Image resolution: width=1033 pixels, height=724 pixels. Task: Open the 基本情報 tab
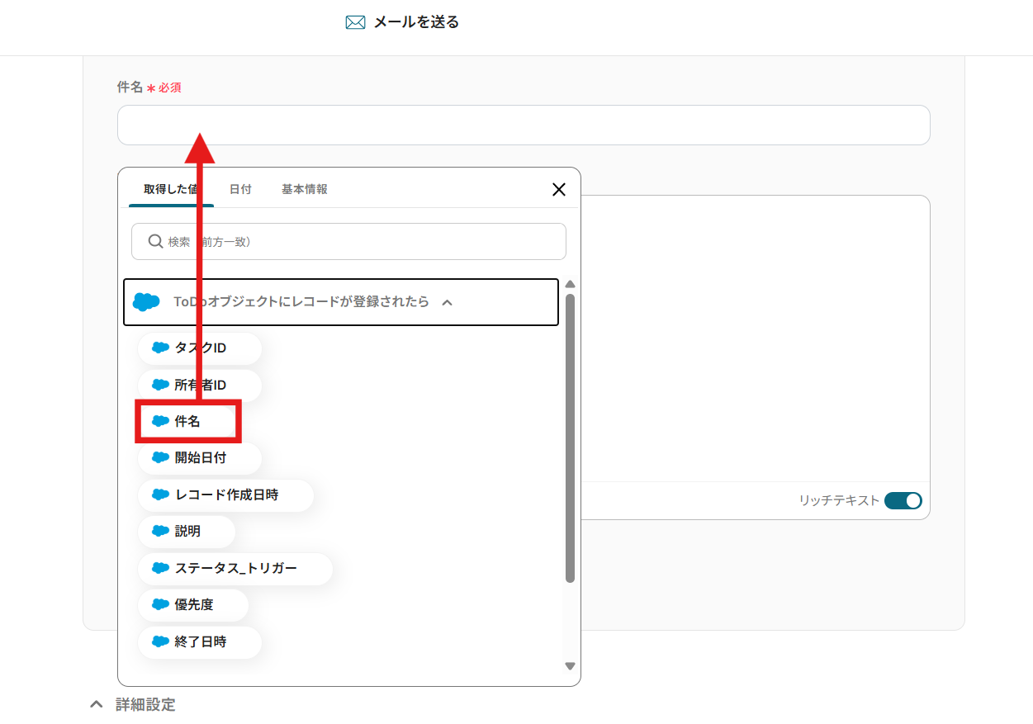coord(305,189)
